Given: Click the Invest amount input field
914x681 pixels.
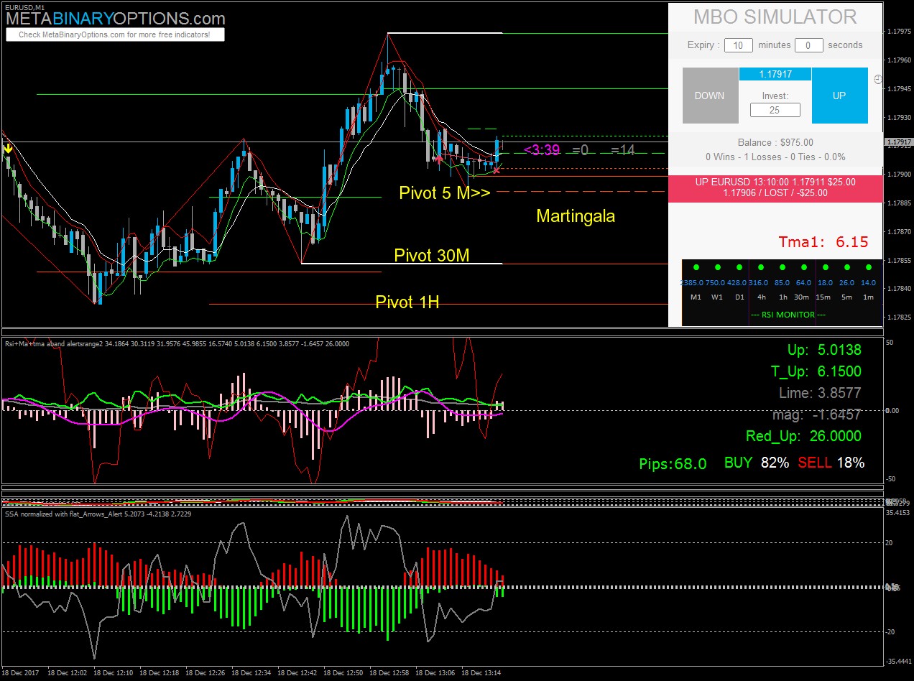Looking at the screenshot, I should click(775, 110).
